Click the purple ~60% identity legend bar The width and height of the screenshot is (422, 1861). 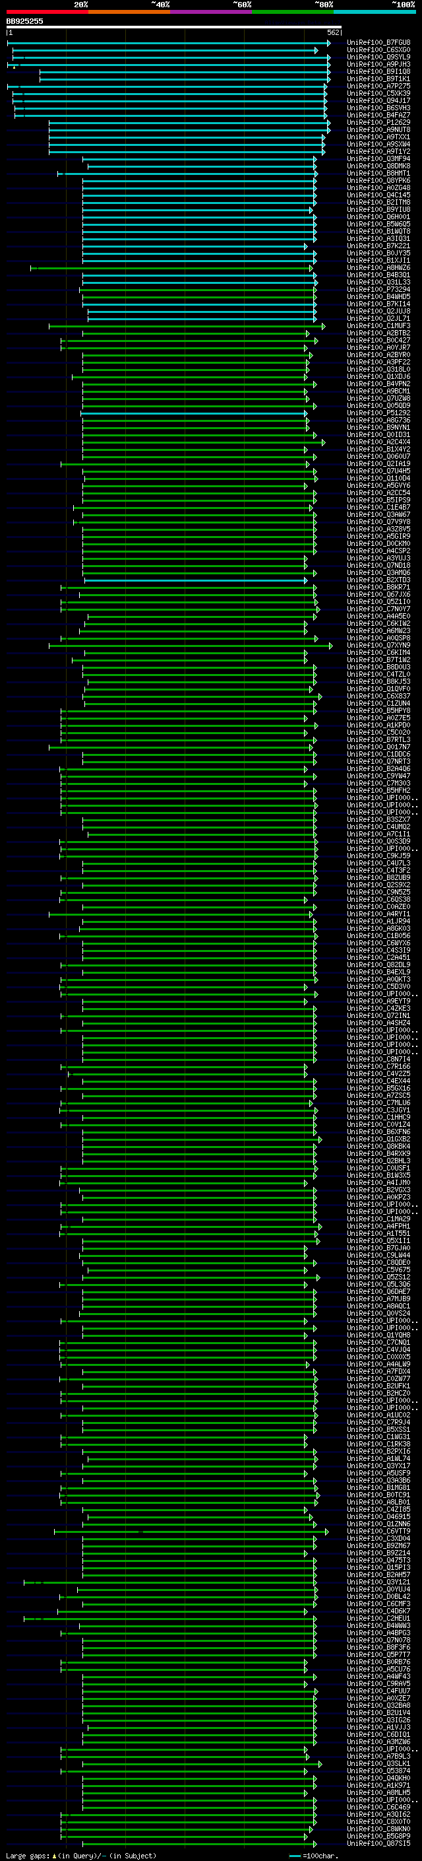pyautogui.click(x=212, y=12)
